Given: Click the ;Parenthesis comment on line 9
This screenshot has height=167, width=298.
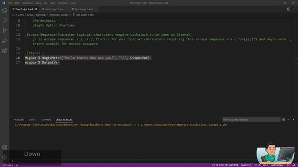Looking at the screenshot, I should click(44, 20).
